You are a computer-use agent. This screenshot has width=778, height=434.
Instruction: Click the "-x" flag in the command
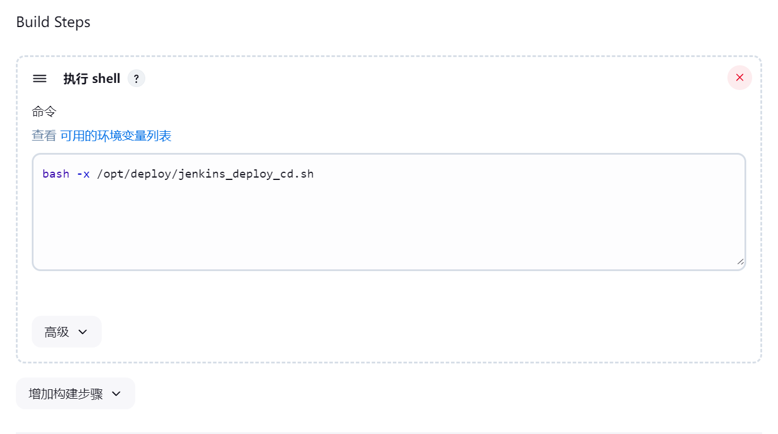(83, 174)
